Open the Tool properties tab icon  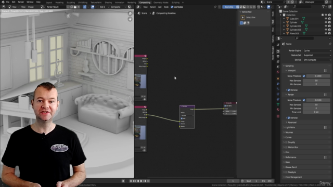click(x=278, y=45)
